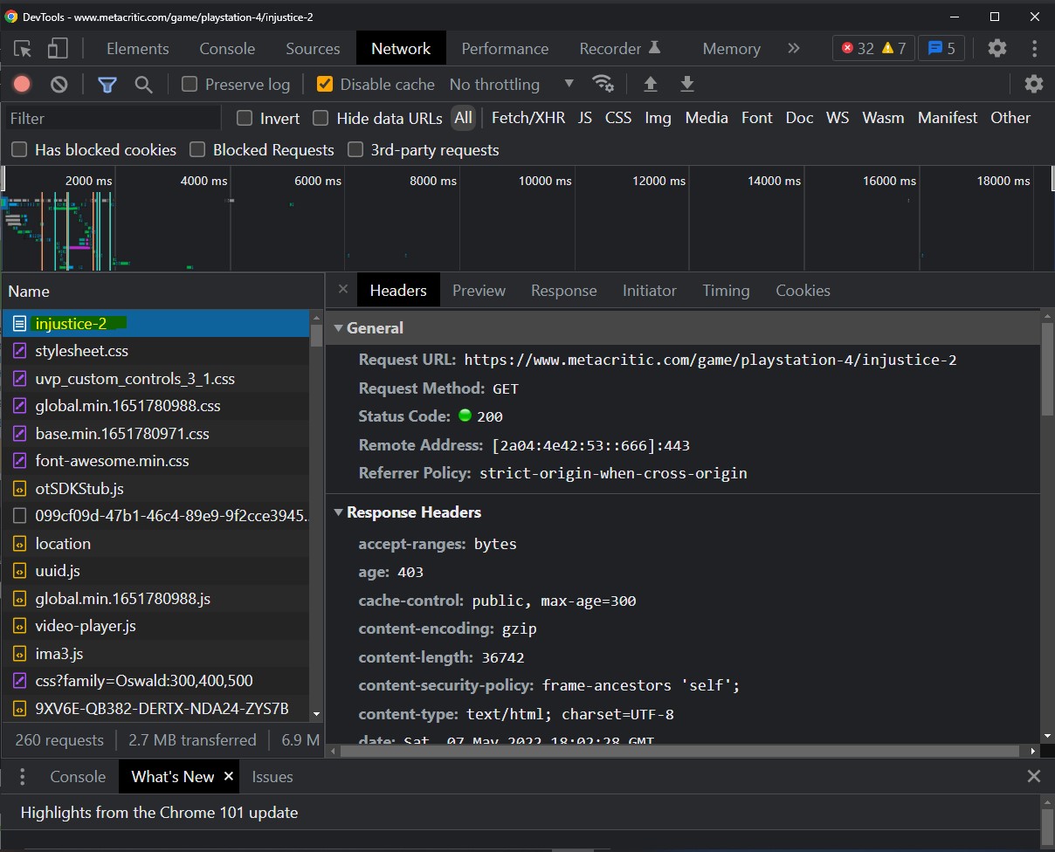Switch to the Sources panel

pyautogui.click(x=313, y=48)
